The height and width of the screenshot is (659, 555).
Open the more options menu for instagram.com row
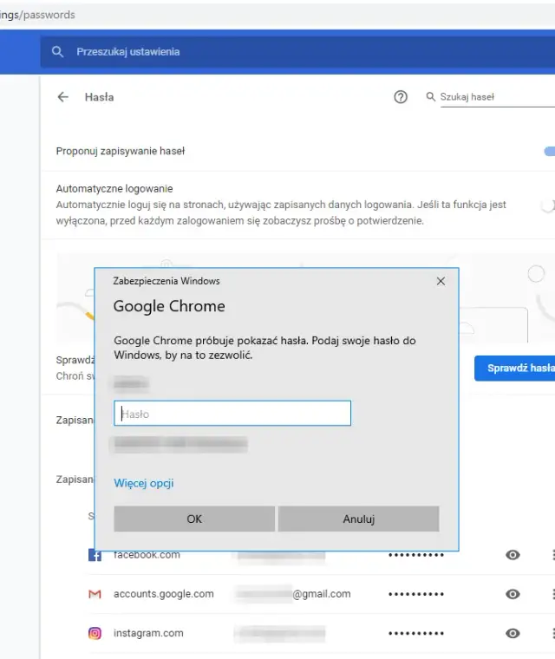(x=553, y=633)
